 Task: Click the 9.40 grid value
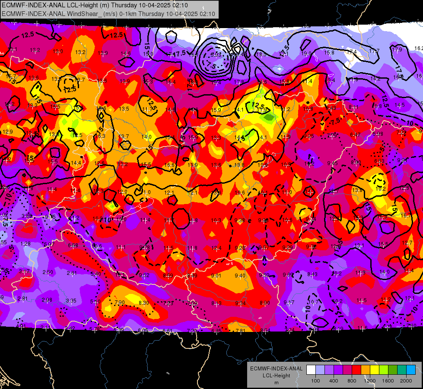(x=240, y=275)
